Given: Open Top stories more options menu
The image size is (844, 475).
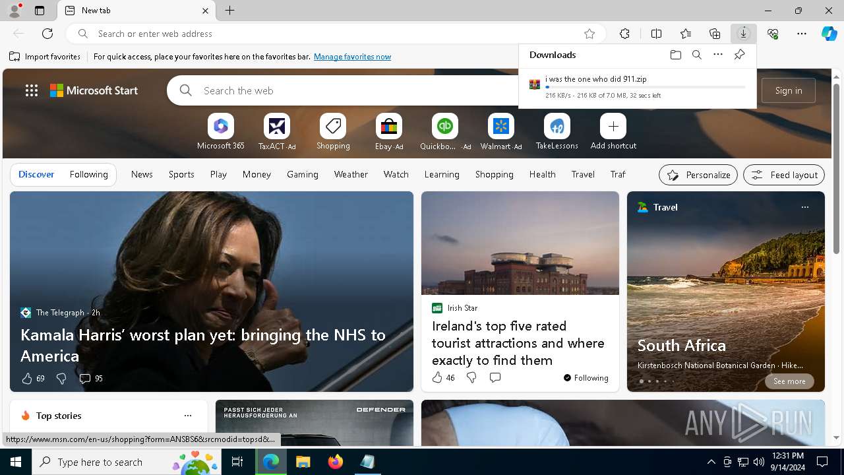Looking at the screenshot, I should click(x=188, y=416).
